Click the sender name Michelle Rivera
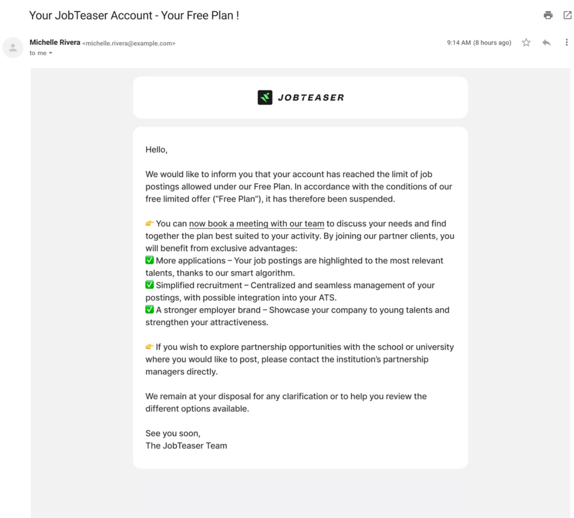The height and width of the screenshot is (518, 574). click(55, 42)
